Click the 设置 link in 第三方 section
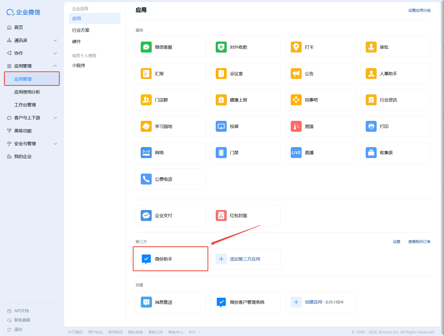The width and height of the screenshot is (444, 336). (x=396, y=242)
